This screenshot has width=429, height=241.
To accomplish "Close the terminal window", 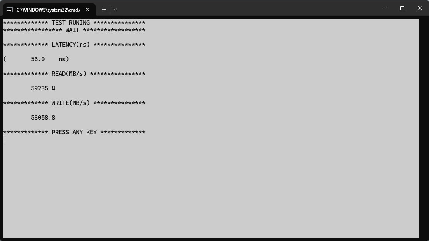I will point(420,8).
